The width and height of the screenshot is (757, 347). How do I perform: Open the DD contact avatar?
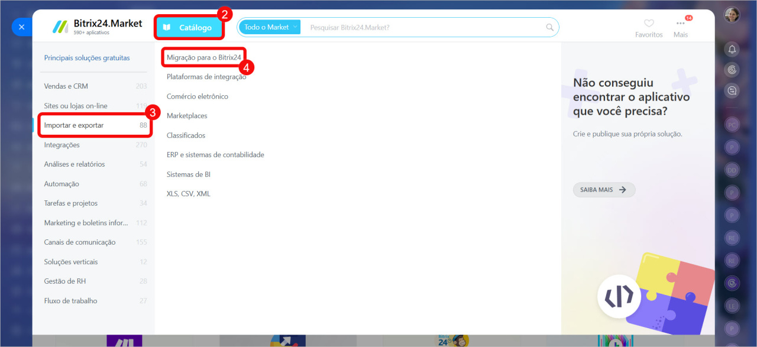[x=732, y=170]
